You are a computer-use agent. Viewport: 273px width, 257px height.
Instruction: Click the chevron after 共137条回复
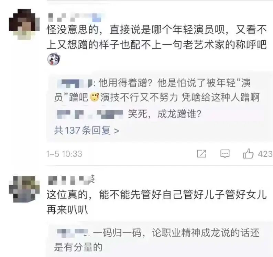coord(117,131)
